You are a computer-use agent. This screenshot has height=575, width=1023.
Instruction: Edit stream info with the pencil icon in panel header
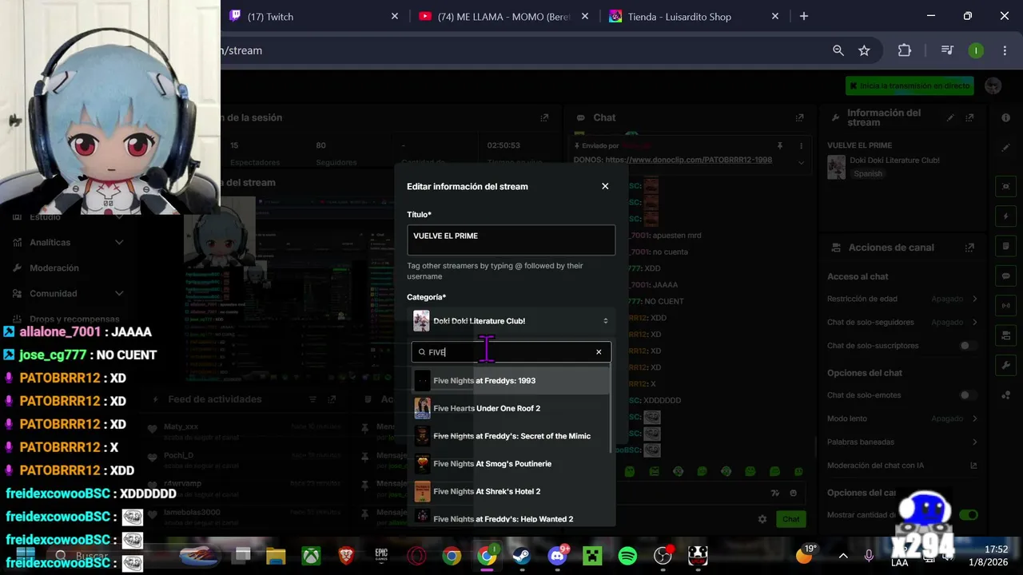(x=950, y=117)
